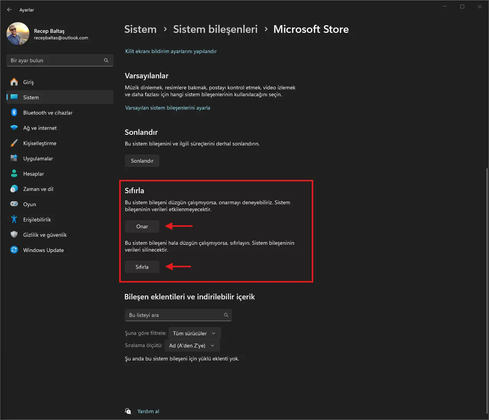Open the "Ad (A'den Z'ye)" sort dropdown
The image size is (489, 420).
(192, 346)
